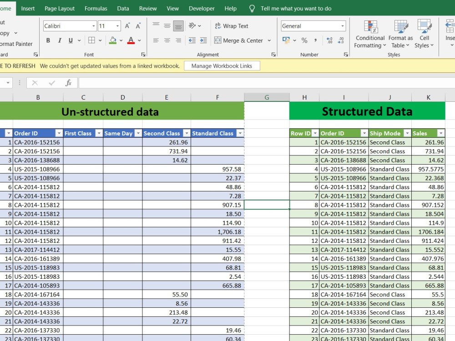Image resolution: width=455 pixels, height=341 pixels.
Task: Click the formula bar input field
Action: click(x=267, y=83)
